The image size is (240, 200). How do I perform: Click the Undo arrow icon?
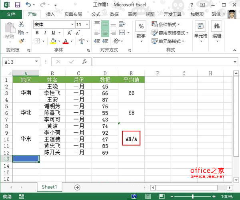(28, 4)
